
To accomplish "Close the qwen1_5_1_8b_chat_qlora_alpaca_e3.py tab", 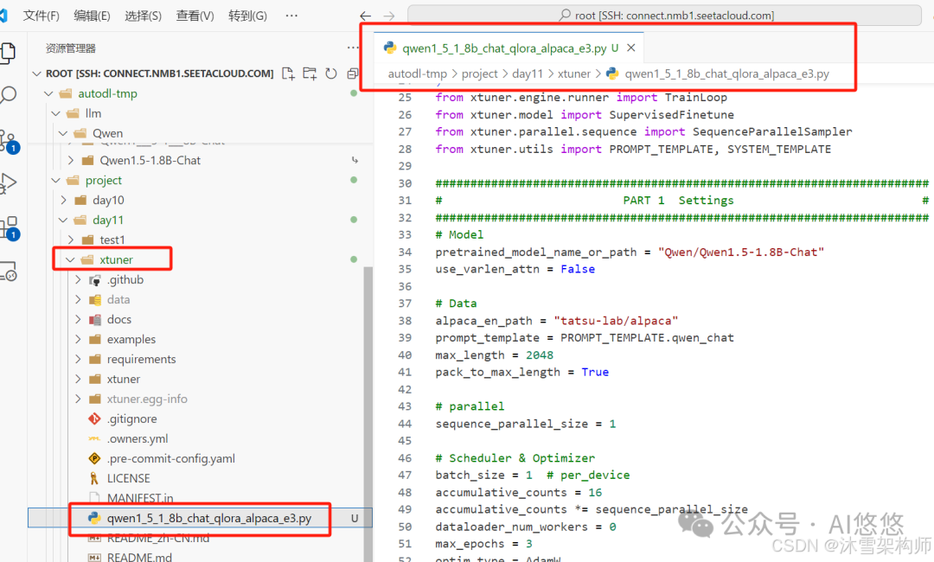I will pos(631,48).
